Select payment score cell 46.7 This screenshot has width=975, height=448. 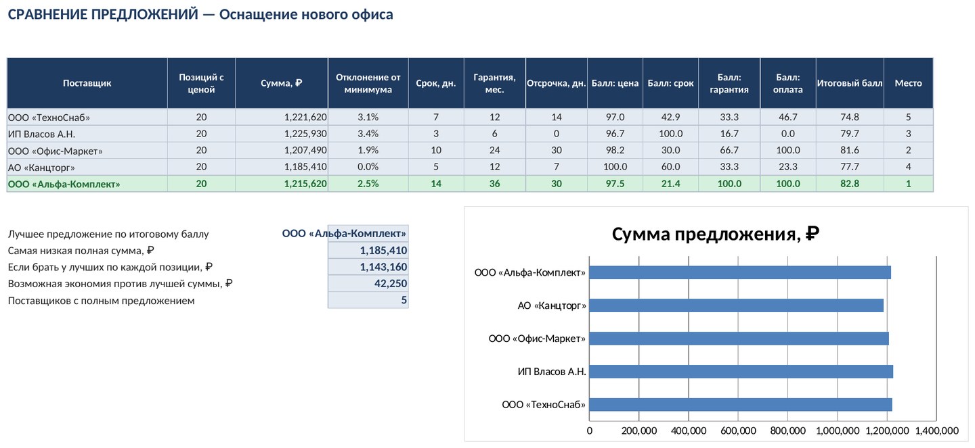click(788, 117)
